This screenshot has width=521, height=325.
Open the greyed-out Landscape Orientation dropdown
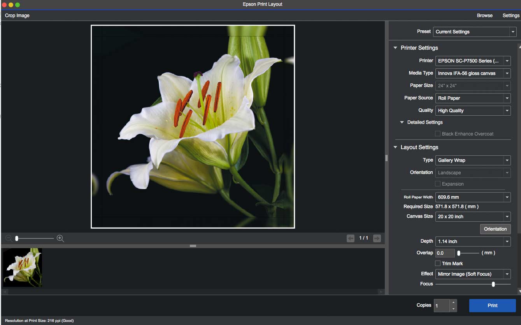(473, 172)
